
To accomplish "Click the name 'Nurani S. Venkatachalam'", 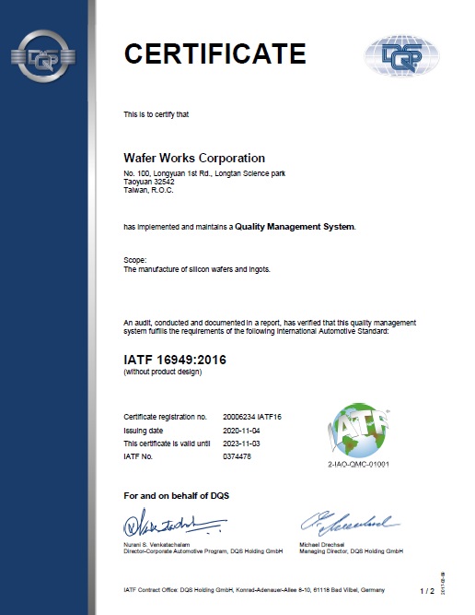I will coord(156,545).
